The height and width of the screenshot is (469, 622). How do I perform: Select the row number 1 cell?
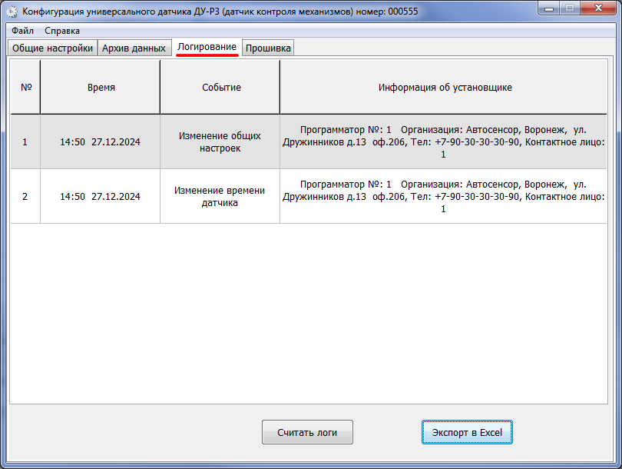25,141
